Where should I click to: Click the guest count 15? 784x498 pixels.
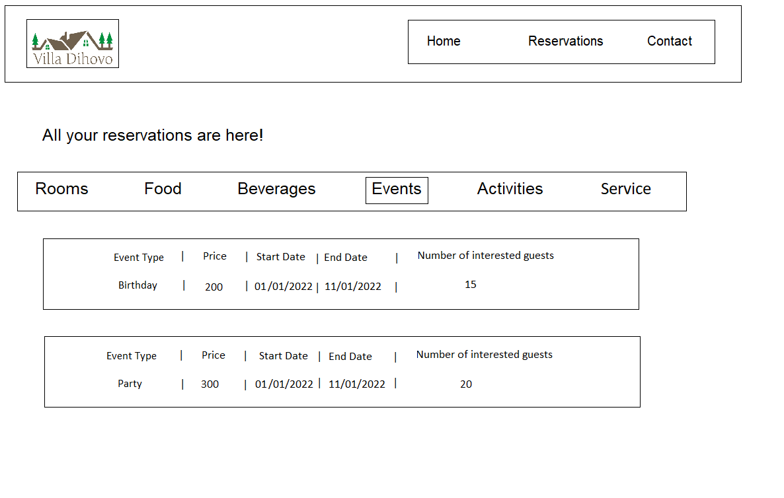471,285
